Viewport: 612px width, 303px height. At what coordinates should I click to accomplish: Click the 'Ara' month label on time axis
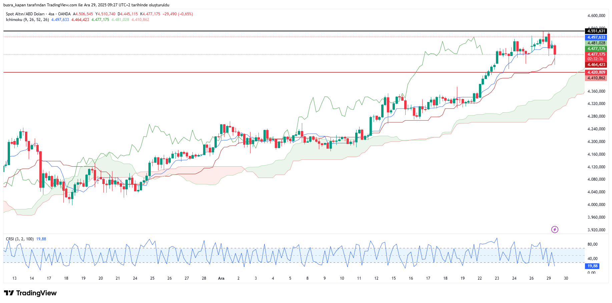coord(221,278)
